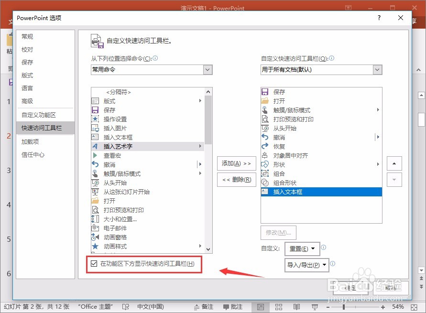The height and width of the screenshot is (313, 426).
Task: Open the 重置 dropdown button
Action: 302,248
